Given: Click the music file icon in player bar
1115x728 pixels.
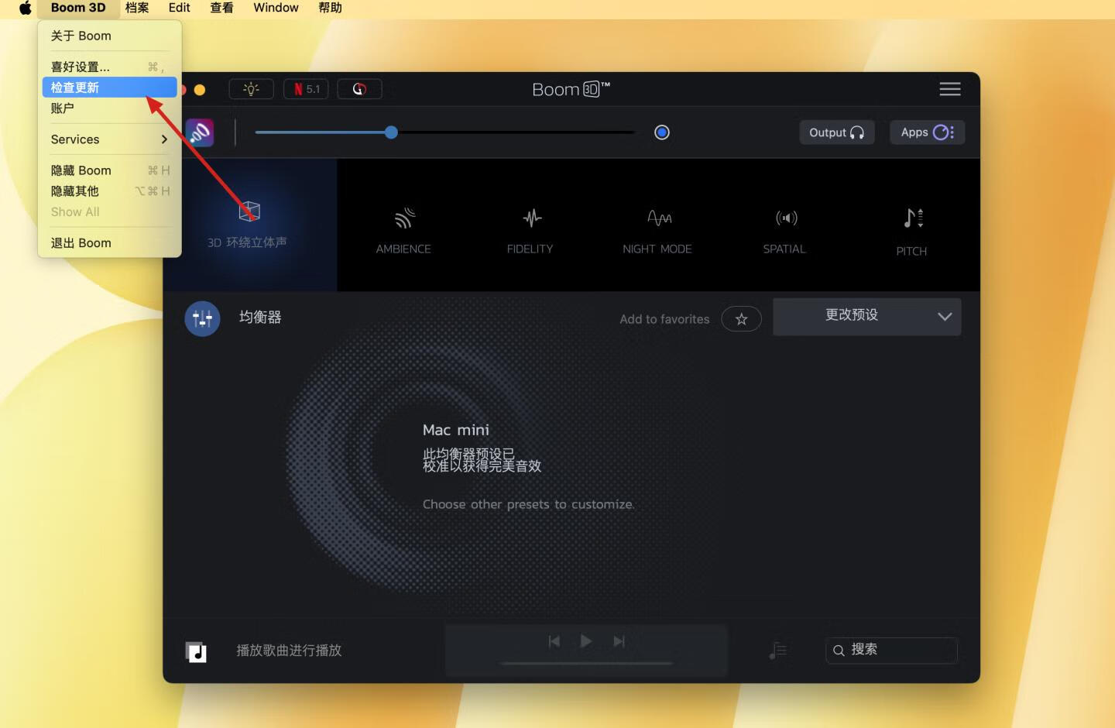Looking at the screenshot, I should click(196, 652).
